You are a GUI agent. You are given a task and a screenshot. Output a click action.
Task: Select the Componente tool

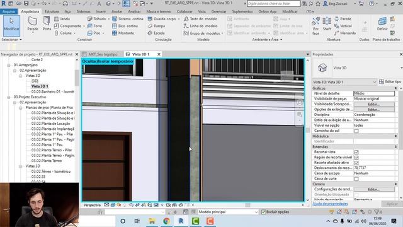[68, 26]
